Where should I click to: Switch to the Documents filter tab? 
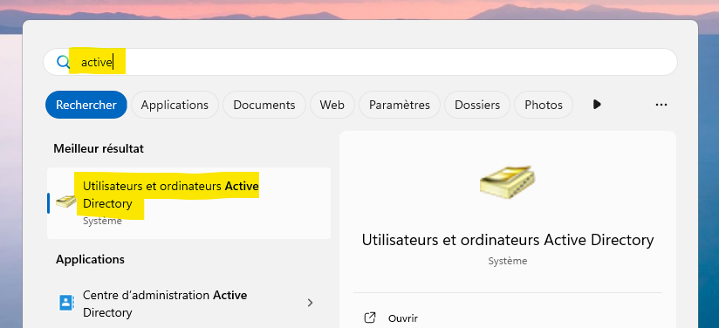(x=264, y=105)
